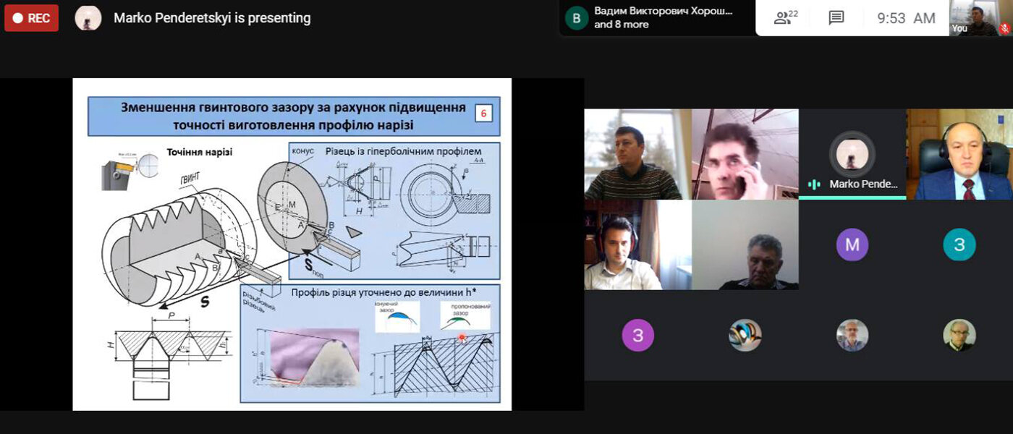Select video tile of man wearing red headphones
The width and height of the screenshot is (1013, 434).
pyautogui.click(x=637, y=244)
